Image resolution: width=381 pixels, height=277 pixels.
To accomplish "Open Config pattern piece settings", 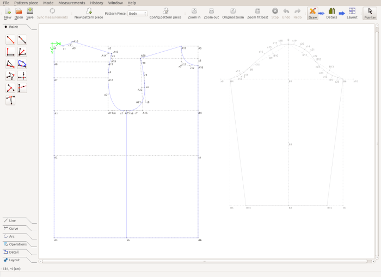I will [165, 14].
